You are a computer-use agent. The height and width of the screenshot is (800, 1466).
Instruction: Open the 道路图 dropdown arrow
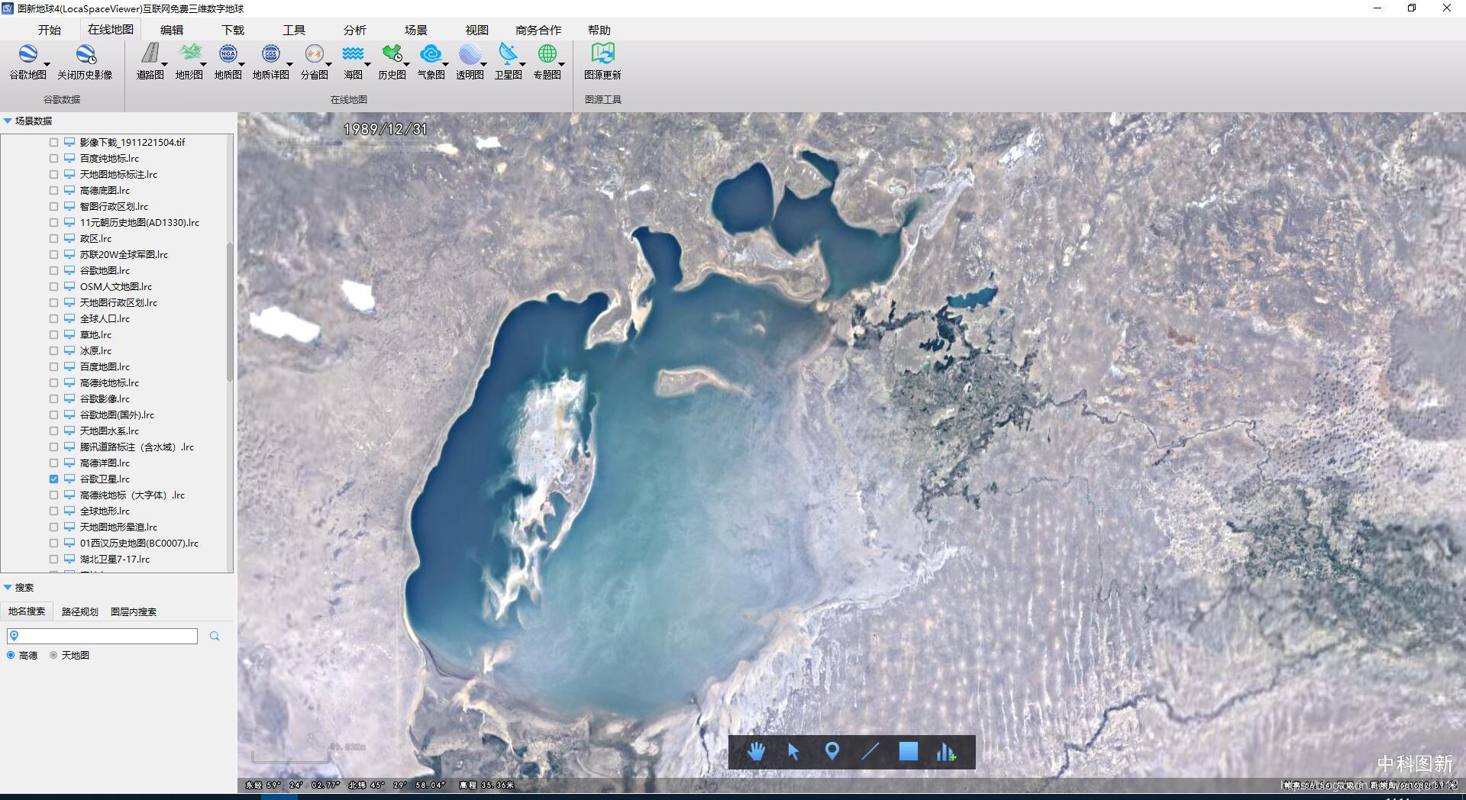click(x=164, y=64)
